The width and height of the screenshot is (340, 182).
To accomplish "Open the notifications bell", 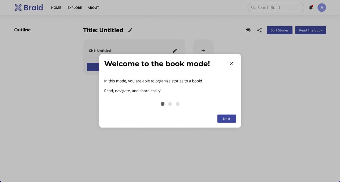I will tap(311, 7).
